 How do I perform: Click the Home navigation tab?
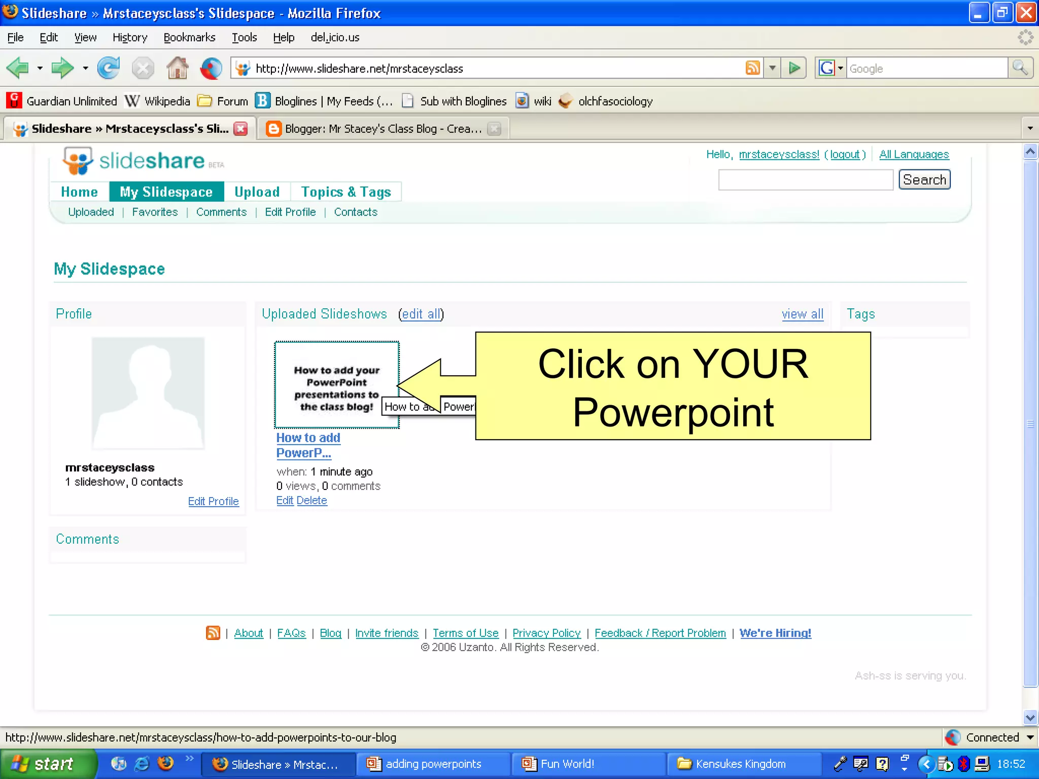[79, 192]
